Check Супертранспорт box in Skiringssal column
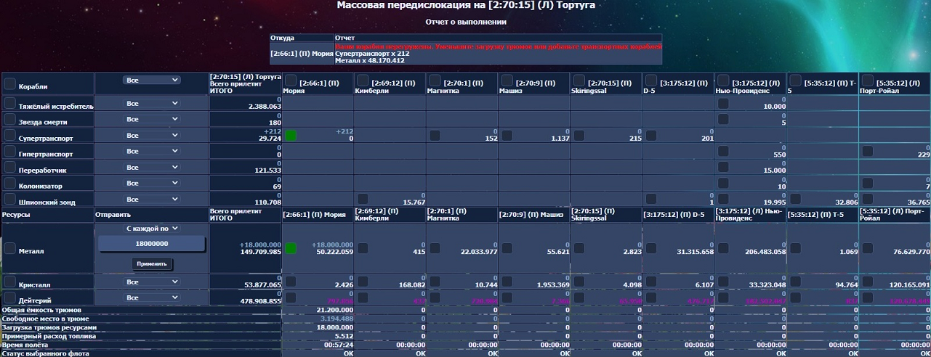Screen dimensions: 931x357 579,136
